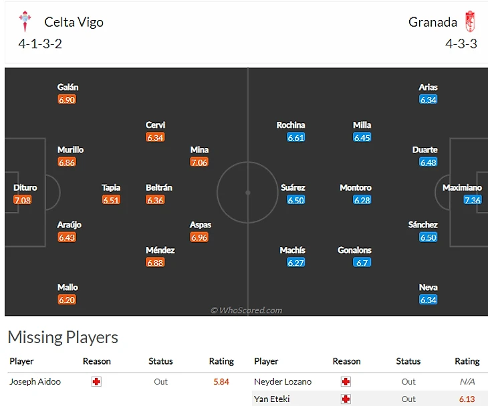
Task: Click the Granada club crest
Action: [x=469, y=21]
